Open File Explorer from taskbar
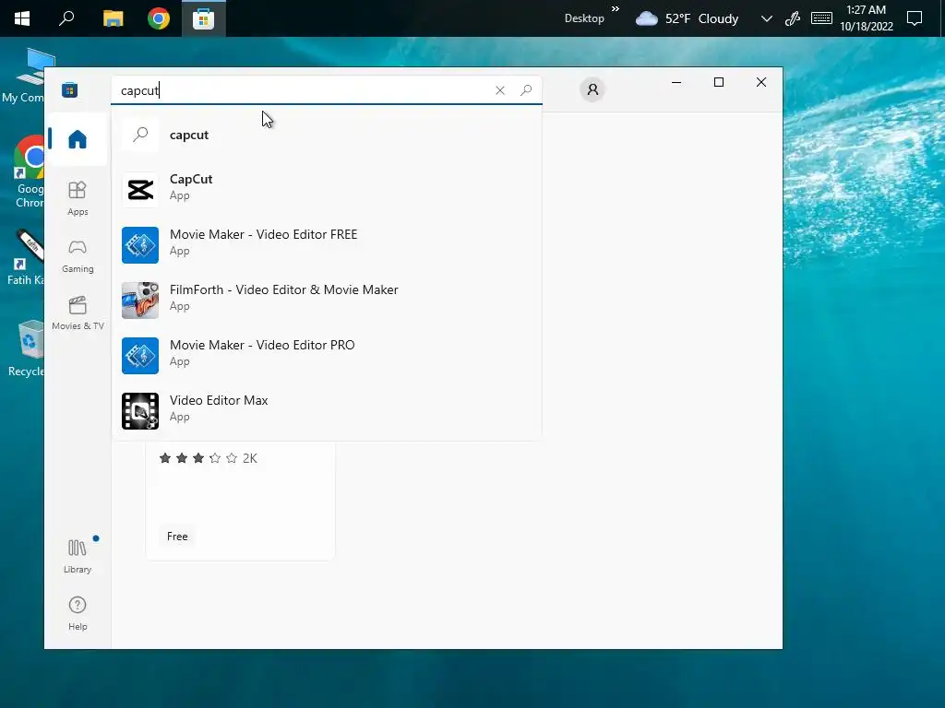 tap(113, 18)
